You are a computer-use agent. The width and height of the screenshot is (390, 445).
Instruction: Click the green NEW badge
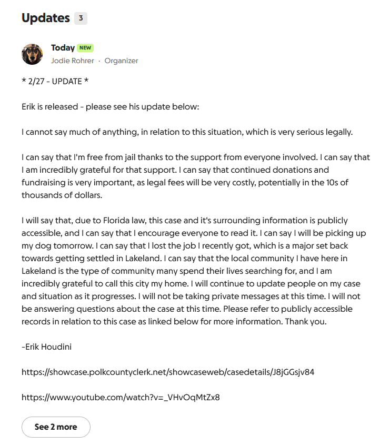85,48
